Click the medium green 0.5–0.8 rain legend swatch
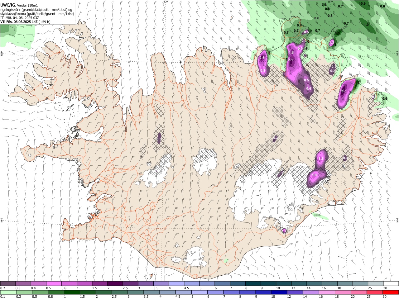Screen dimensions: 399x299 coord(40,292)
